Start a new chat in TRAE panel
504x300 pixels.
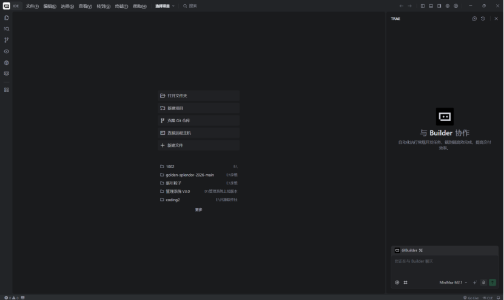coord(474,19)
